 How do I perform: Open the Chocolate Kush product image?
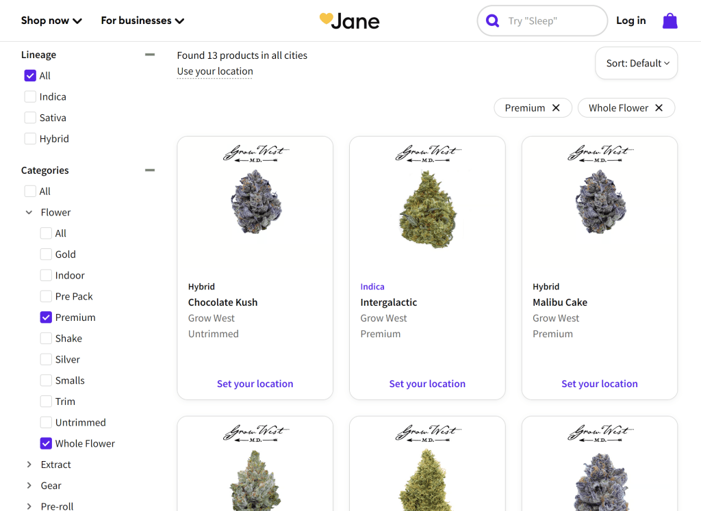pyautogui.click(x=255, y=202)
